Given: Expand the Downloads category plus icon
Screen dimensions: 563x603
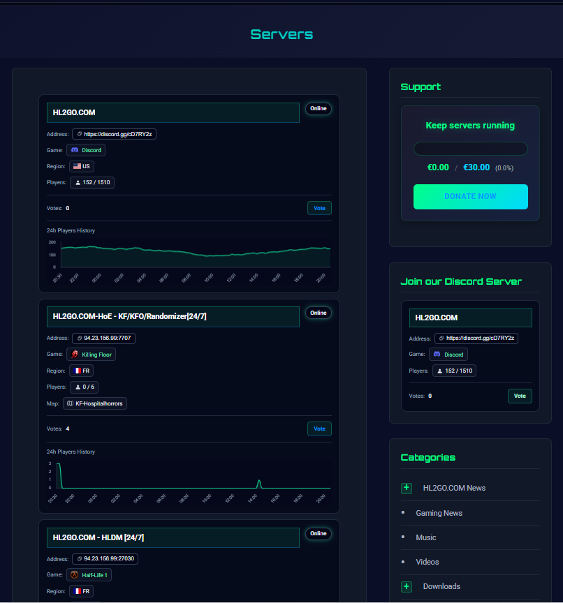Looking at the screenshot, I should click(407, 586).
